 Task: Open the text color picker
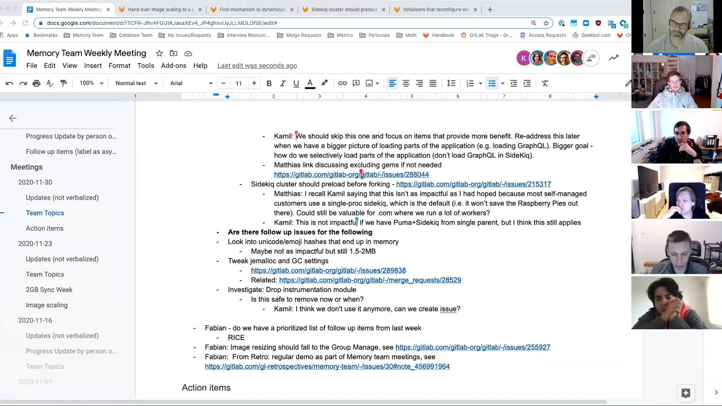click(x=310, y=83)
